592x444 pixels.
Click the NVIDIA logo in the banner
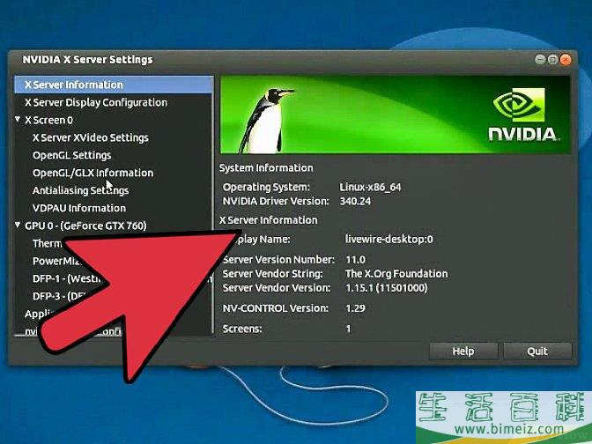pos(523,115)
